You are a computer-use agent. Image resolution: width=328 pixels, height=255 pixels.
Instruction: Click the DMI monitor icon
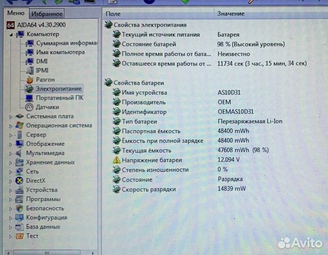[x=30, y=61]
